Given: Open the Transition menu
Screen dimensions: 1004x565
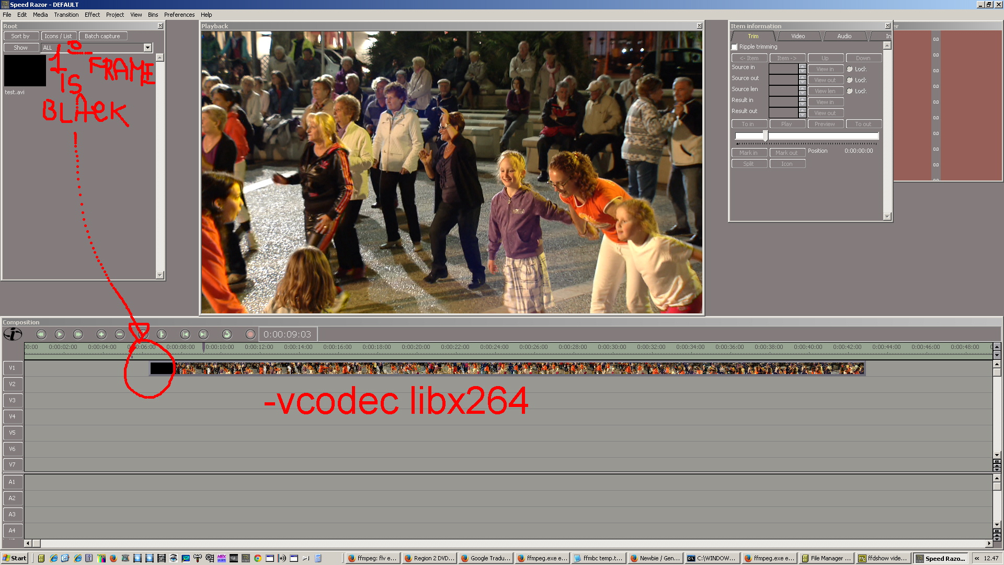Looking at the screenshot, I should [66, 15].
